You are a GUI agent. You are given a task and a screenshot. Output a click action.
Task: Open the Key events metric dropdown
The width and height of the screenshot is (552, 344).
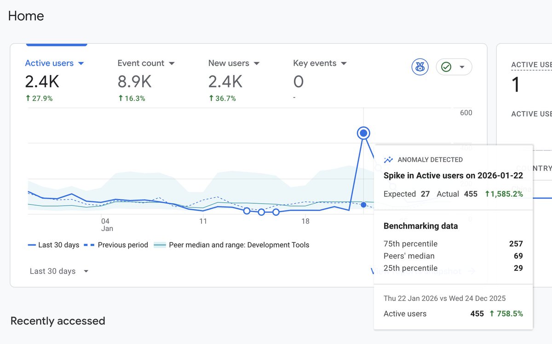tap(320, 63)
